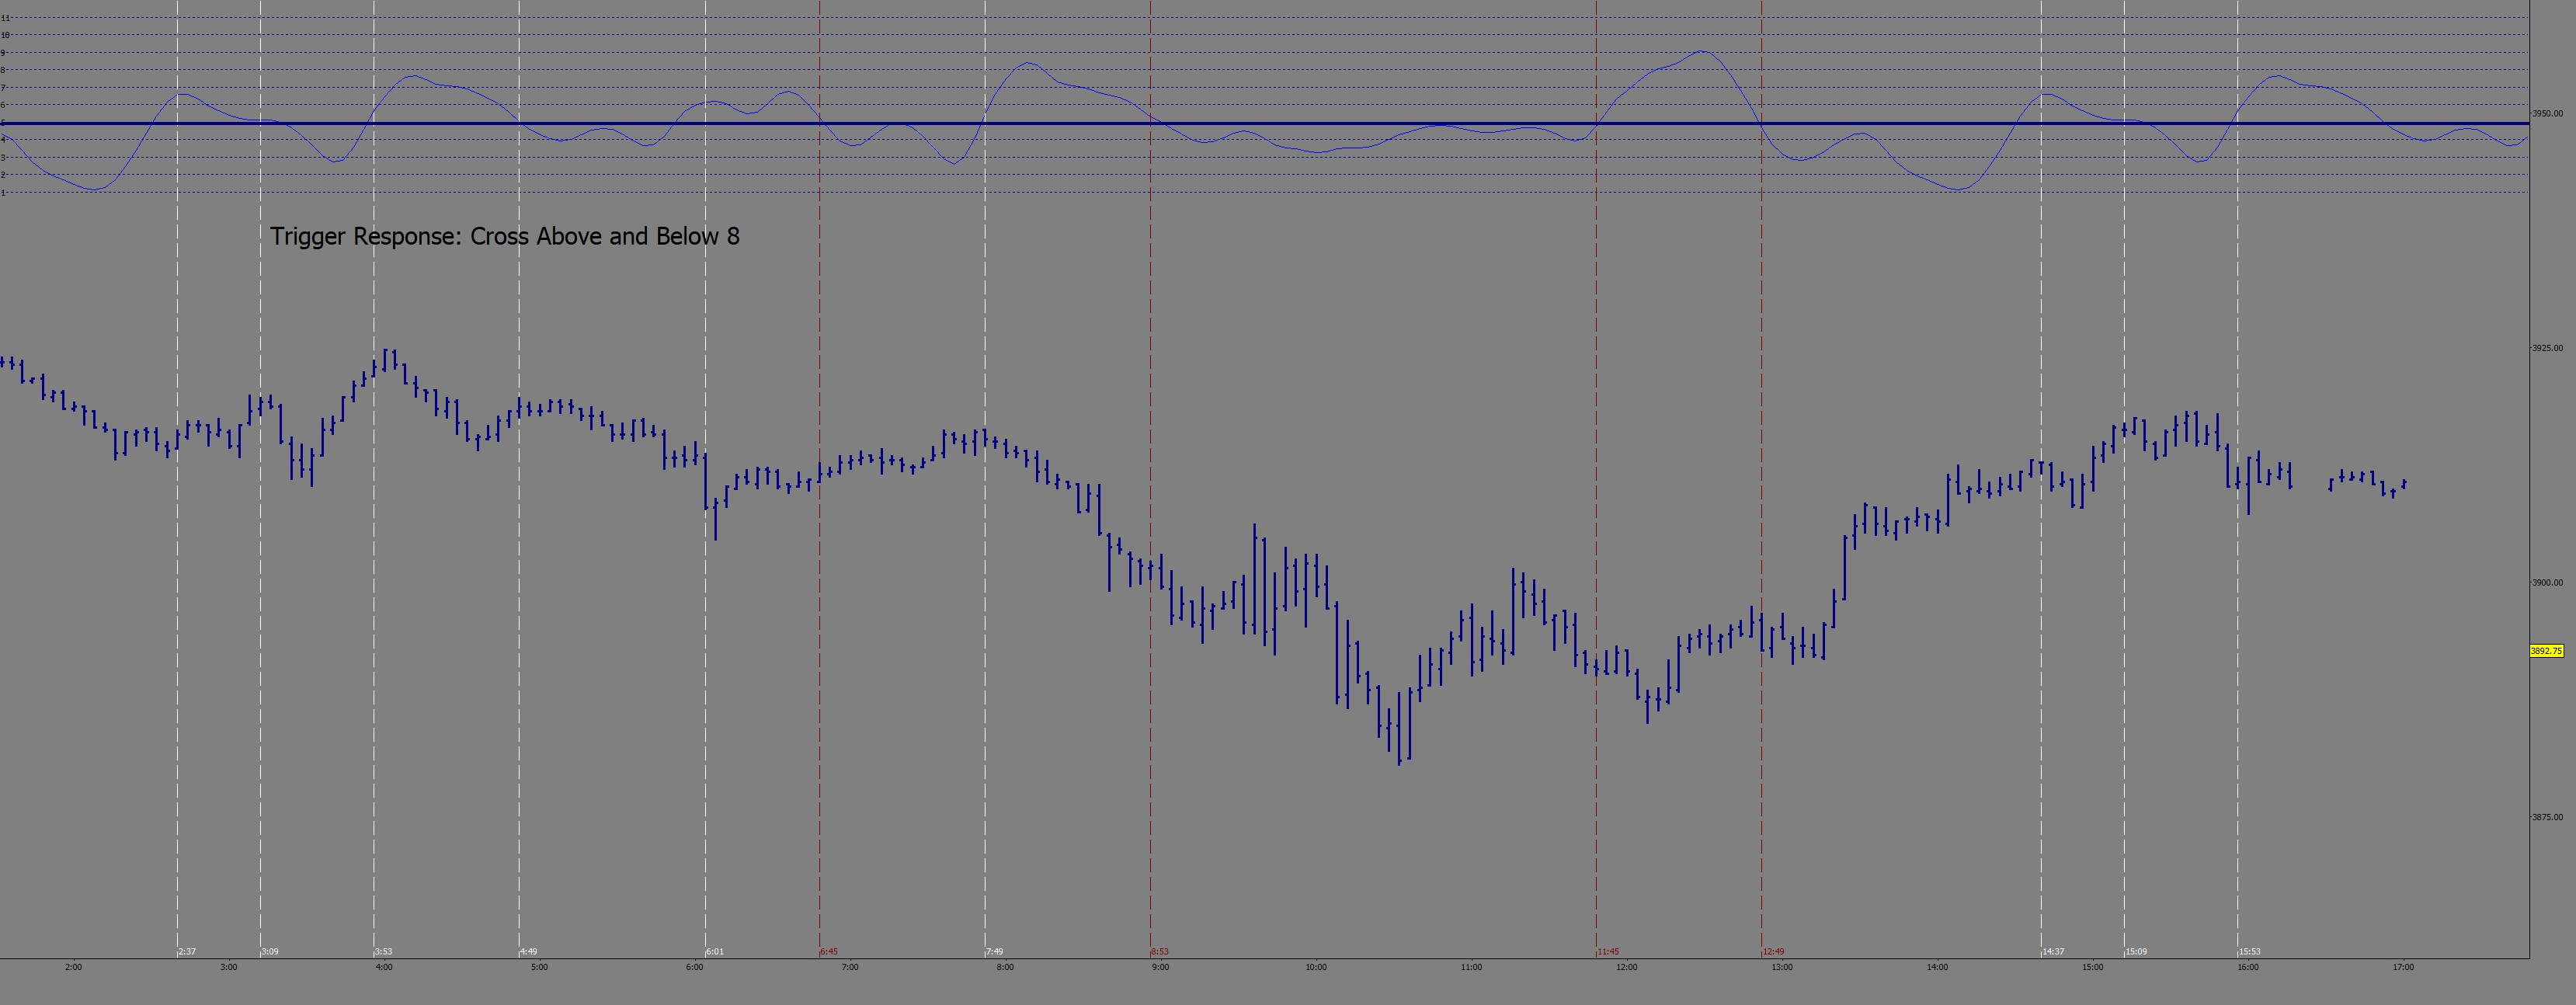Click oscillator scale label 1
This screenshot has height=1005, width=2576.
click(x=4, y=192)
